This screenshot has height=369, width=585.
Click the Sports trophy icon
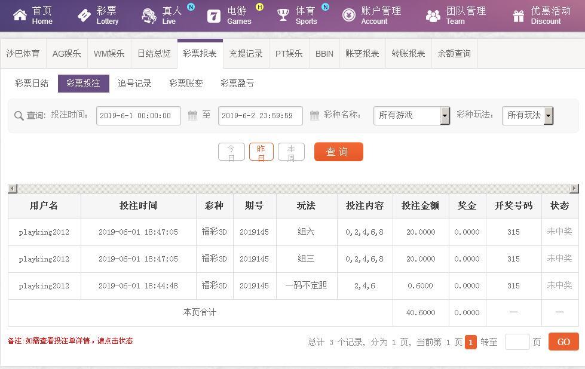click(283, 16)
